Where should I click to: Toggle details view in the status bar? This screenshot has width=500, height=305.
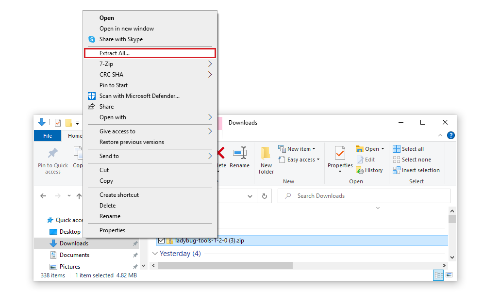coord(438,275)
